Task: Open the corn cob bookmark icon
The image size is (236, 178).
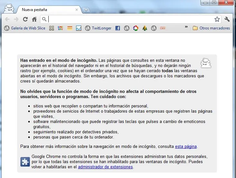Action: tap(145, 28)
